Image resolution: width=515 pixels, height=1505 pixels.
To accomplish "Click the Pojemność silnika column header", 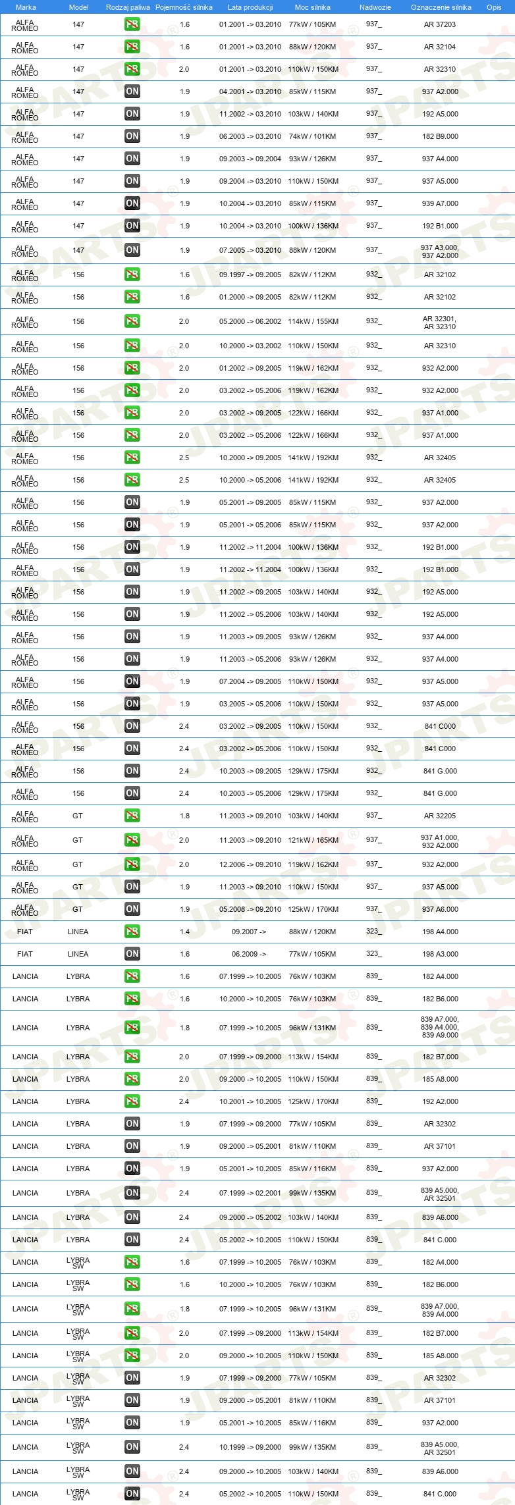I will click(184, 7).
